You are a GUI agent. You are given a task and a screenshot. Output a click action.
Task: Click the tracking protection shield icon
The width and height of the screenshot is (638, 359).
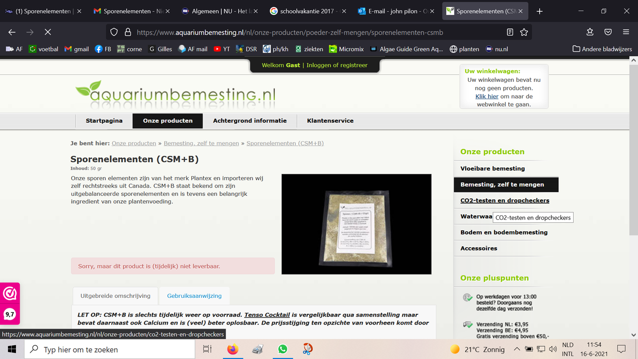[x=114, y=32]
